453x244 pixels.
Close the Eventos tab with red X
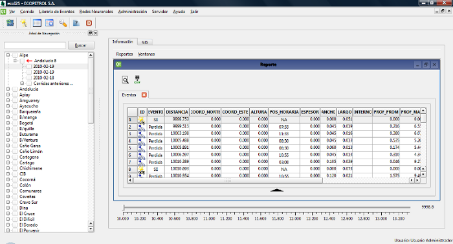tap(144, 94)
